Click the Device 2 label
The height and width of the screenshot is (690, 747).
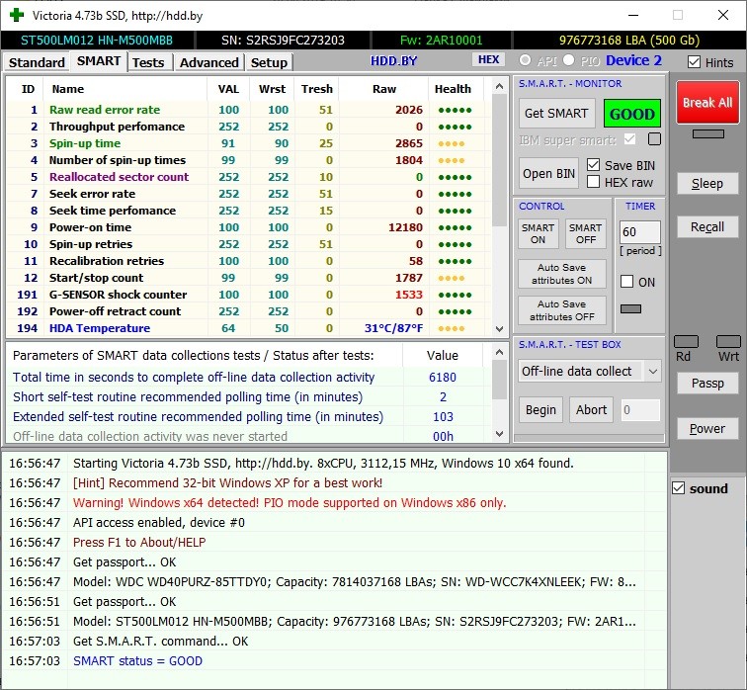pyautogui.click(x=633, y=60)
